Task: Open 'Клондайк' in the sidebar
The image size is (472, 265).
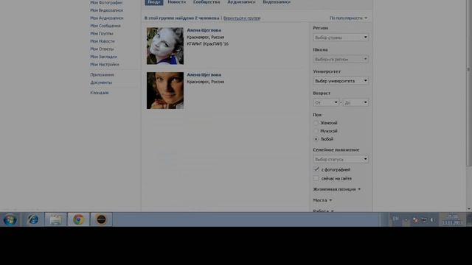Action: (100, 93)
